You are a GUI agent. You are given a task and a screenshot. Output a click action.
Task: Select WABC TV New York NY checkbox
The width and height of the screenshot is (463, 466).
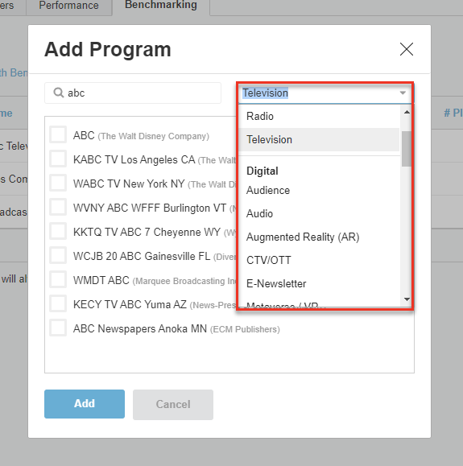click(x=58, y=183)
